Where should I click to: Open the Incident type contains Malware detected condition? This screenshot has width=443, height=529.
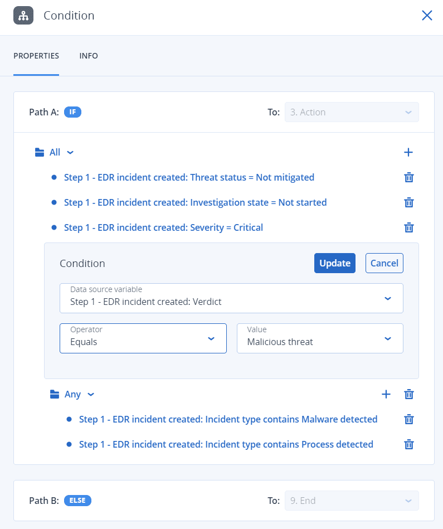[228, 419]
